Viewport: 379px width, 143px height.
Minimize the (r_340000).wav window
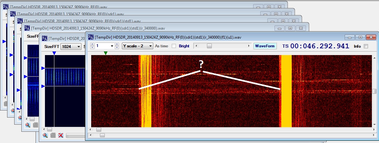coord(280,28)
